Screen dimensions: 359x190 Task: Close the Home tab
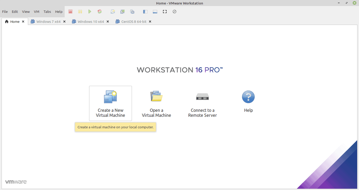coord(23,22)
